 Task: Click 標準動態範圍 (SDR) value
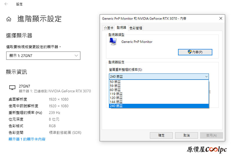65,133
